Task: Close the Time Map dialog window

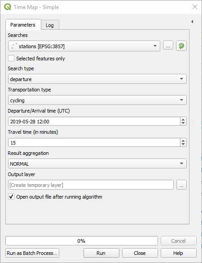Action: tap(195, 7)
